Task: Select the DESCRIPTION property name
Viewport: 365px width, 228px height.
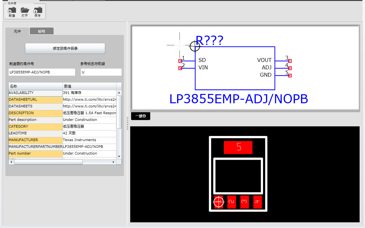Action: [36, 113]
